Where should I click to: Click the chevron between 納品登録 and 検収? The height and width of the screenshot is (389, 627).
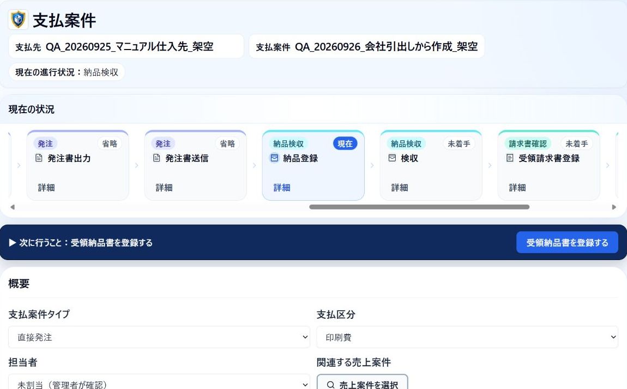[x=372, y=165]
